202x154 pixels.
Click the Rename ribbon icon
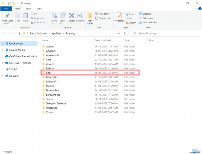pyautogui.click(x=80, y=16)
